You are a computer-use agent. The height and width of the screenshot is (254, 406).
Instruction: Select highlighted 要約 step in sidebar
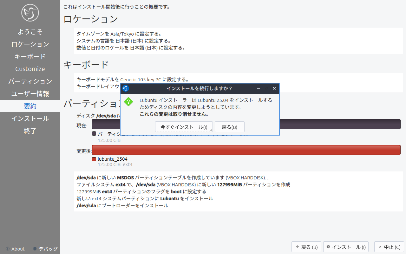click(x=30, y=106)
